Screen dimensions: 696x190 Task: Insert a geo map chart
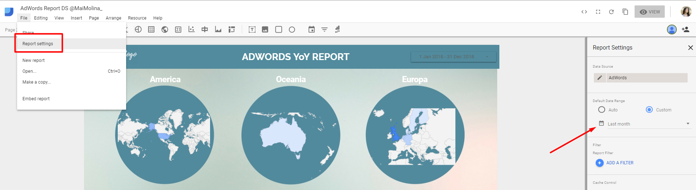click(165, 30)
